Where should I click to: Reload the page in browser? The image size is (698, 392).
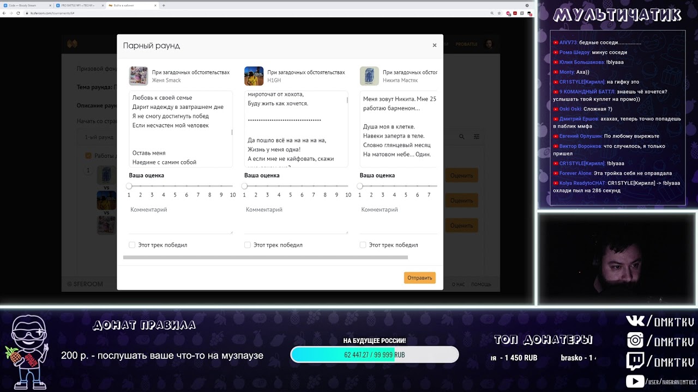(x=18, y=13)
